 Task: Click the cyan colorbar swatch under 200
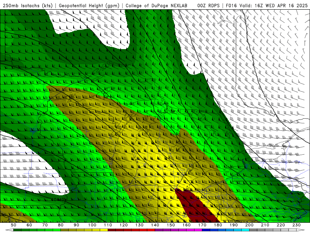point(246,230)
